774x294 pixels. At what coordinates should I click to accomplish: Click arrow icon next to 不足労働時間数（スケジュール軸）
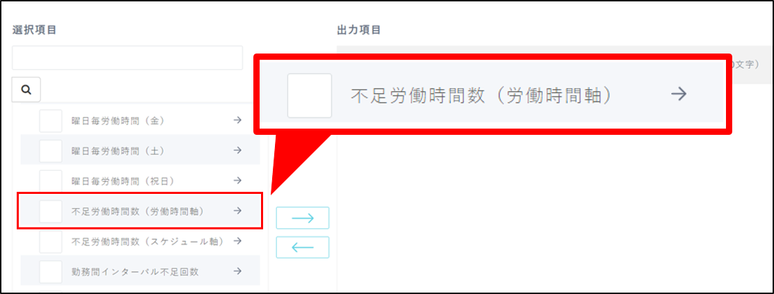(x=237, y=240)
